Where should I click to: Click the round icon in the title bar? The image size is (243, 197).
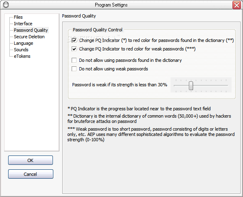(x=6, y=5)
